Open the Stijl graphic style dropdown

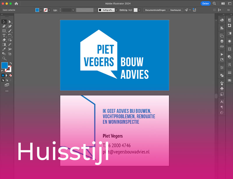click(139, 10)
